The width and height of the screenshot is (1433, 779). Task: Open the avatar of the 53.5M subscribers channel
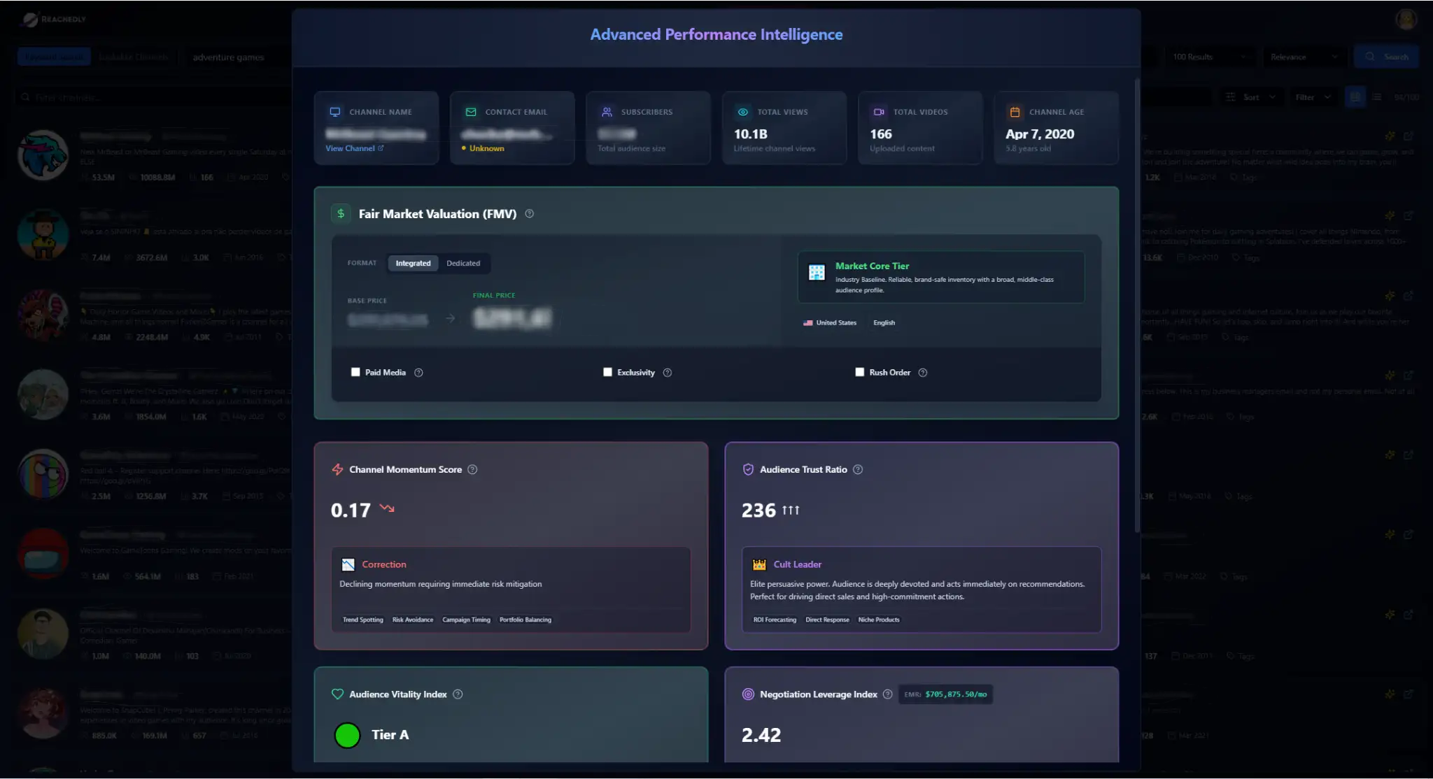pos(43,155)
